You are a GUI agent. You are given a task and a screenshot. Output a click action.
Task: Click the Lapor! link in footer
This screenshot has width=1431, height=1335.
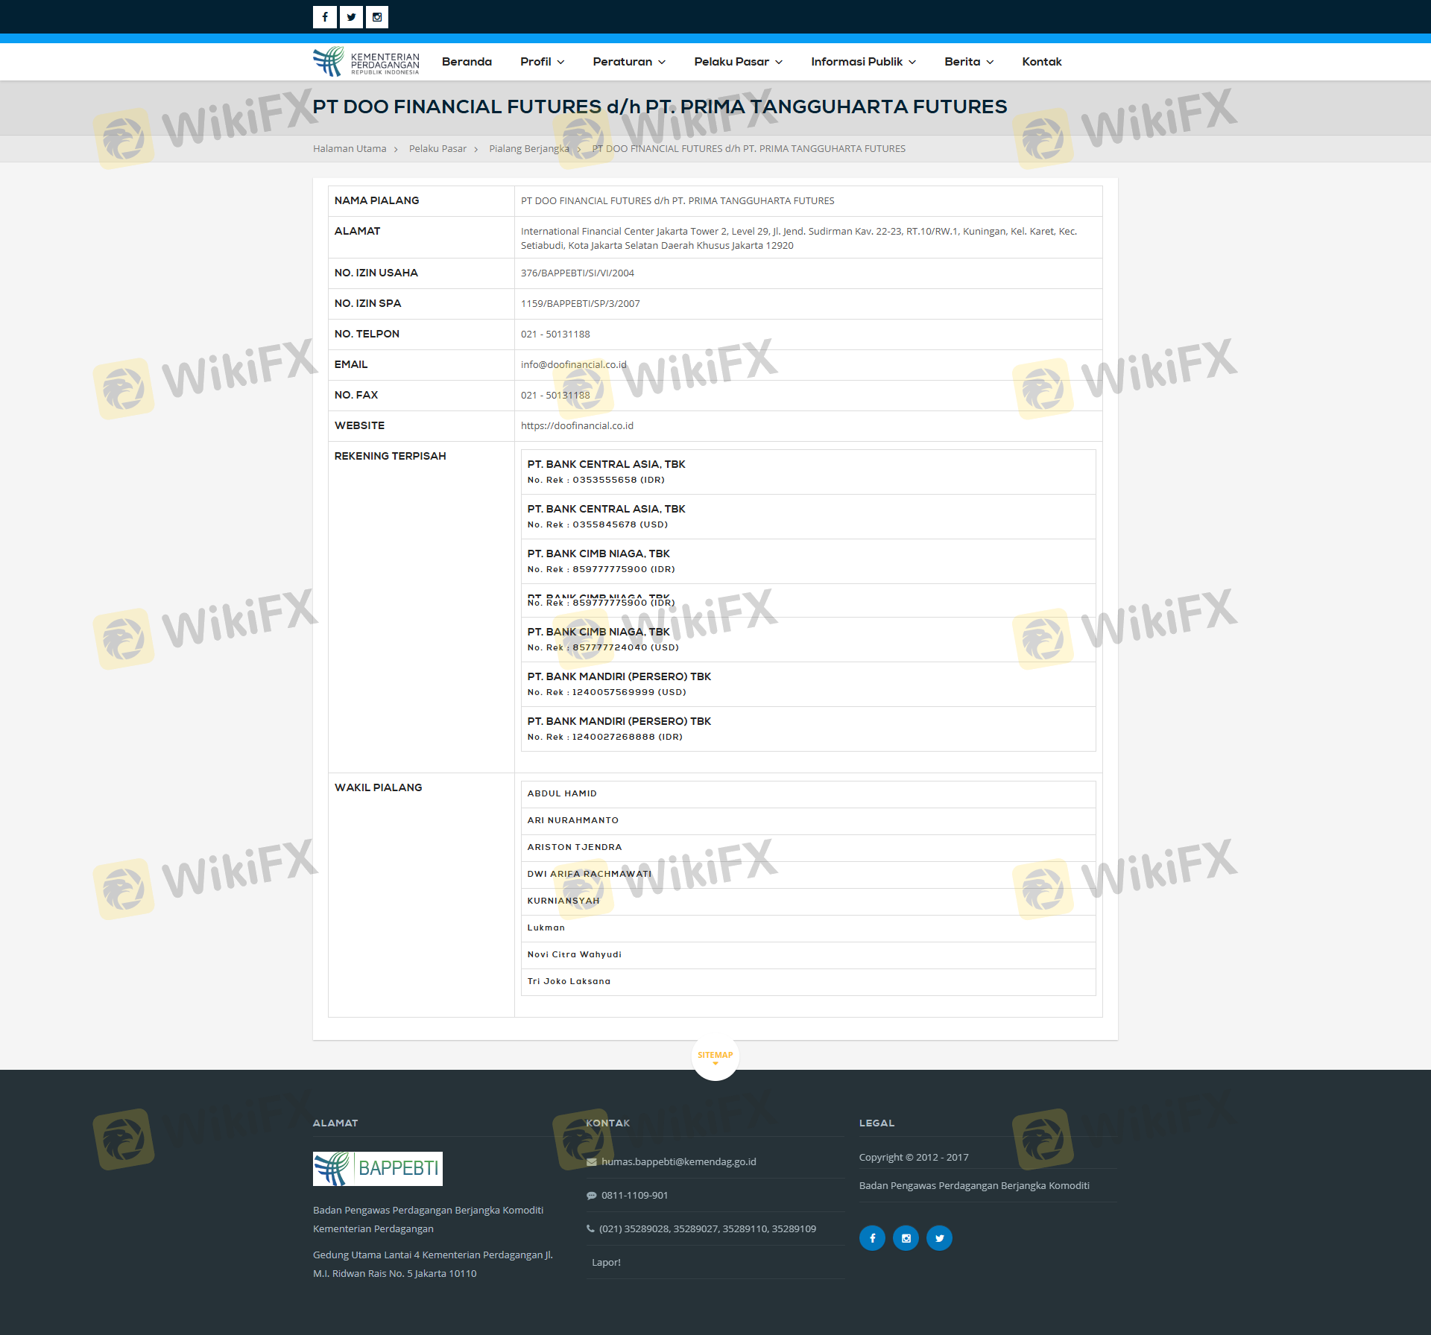[606, 1262]
